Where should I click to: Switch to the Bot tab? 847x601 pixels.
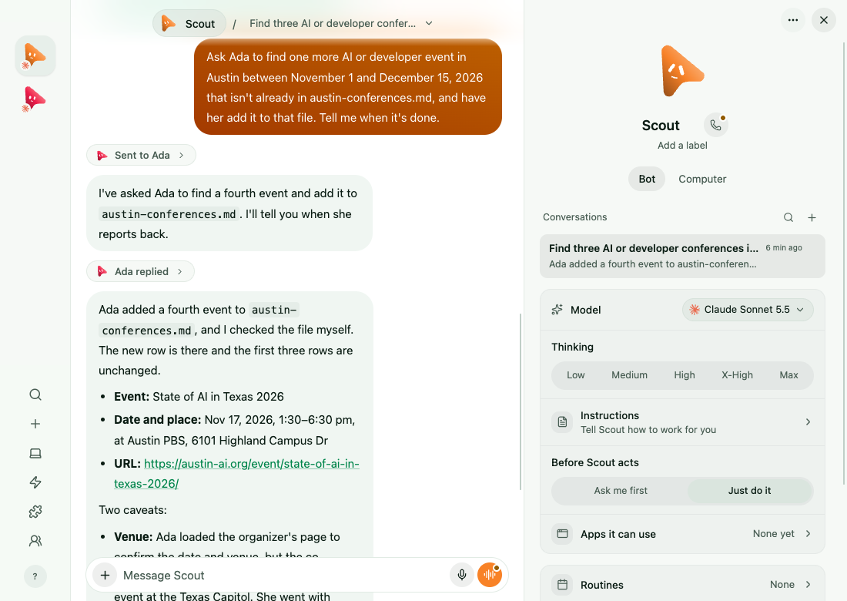tap(647, 179)
